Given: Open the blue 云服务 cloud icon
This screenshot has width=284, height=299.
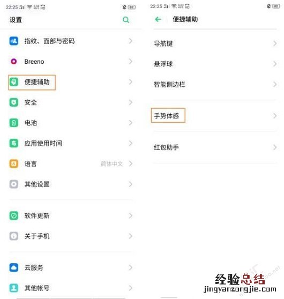Looking at the screenshot, I should 14,267.
